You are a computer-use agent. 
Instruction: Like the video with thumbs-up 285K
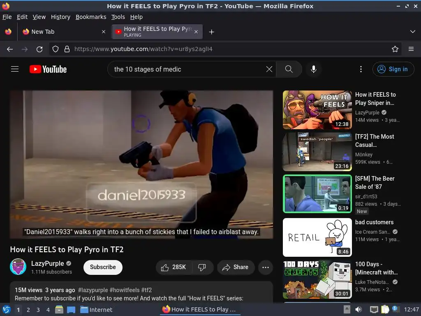[x=173, y=267]
